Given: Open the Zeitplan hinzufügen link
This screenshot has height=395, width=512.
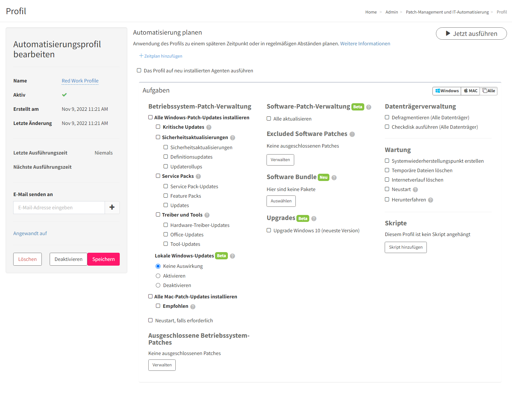Looking at the screenshot, I should 161,56.
